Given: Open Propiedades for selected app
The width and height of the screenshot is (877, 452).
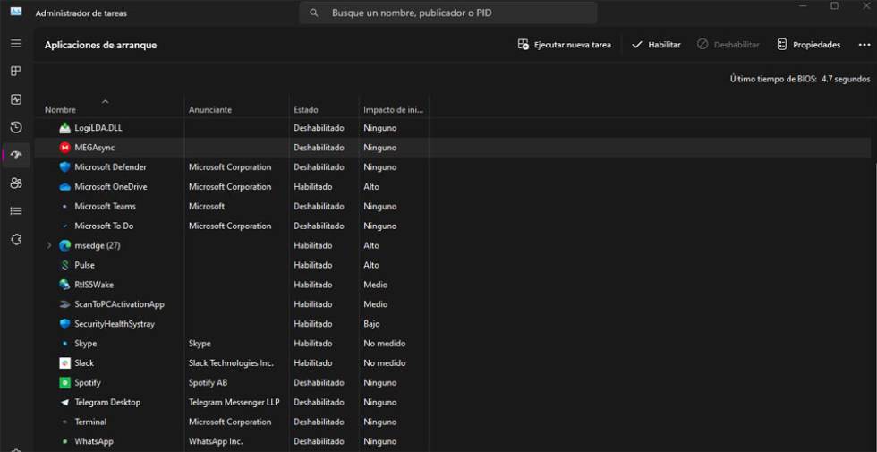Looking at the screenshot, I should [809, 45].
